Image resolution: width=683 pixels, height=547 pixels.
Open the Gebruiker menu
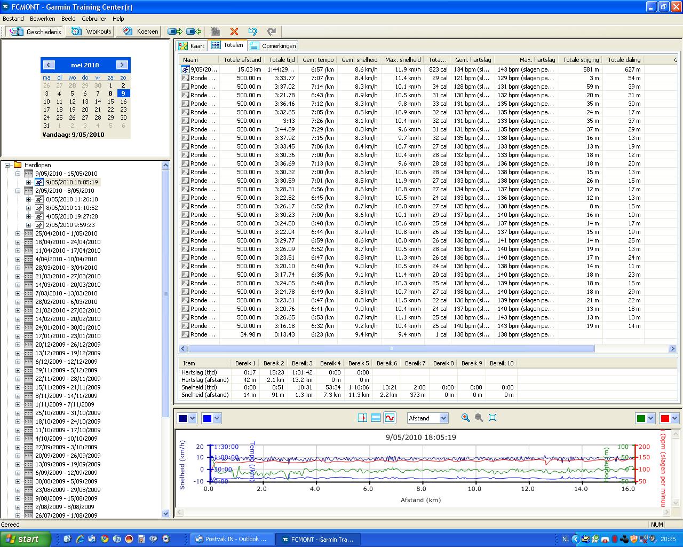(94, 19)
